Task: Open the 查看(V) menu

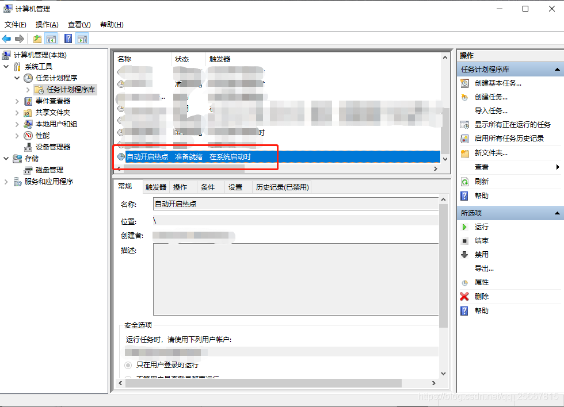Action: (x=79, y=24)
